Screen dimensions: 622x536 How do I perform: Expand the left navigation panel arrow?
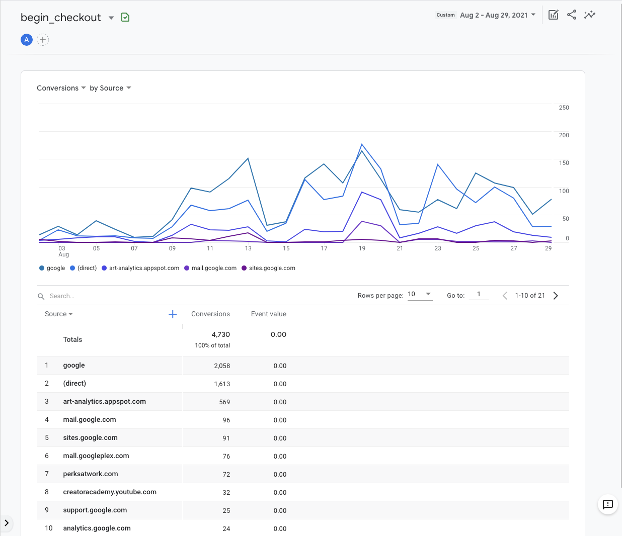click(x=7, y=523)
